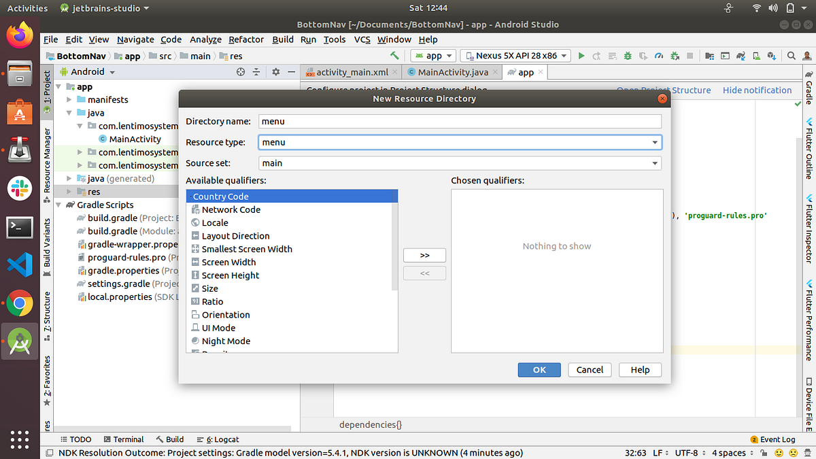Collapse the java folder in tree
The height and width of the screenshot is (459, 816).
click(69, 113)
